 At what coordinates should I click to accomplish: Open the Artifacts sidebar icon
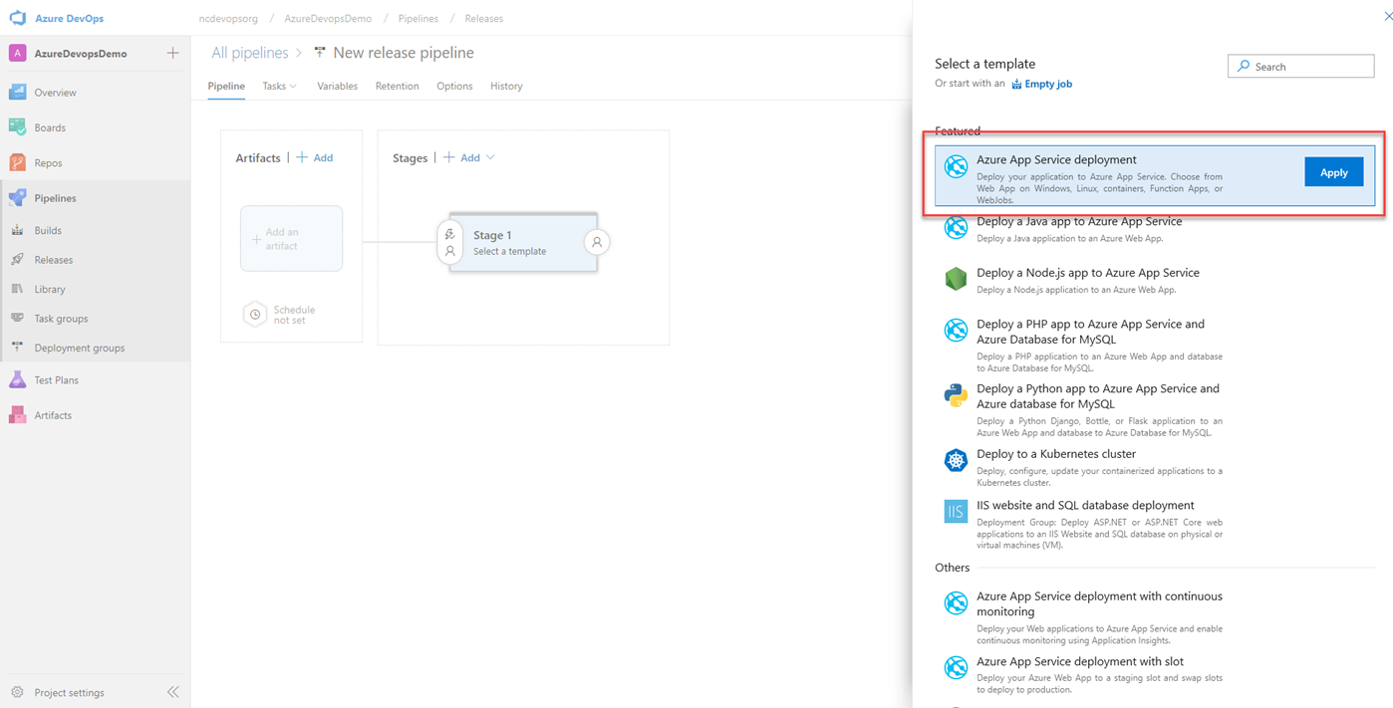pyautogui.click(x=17, y=415)
